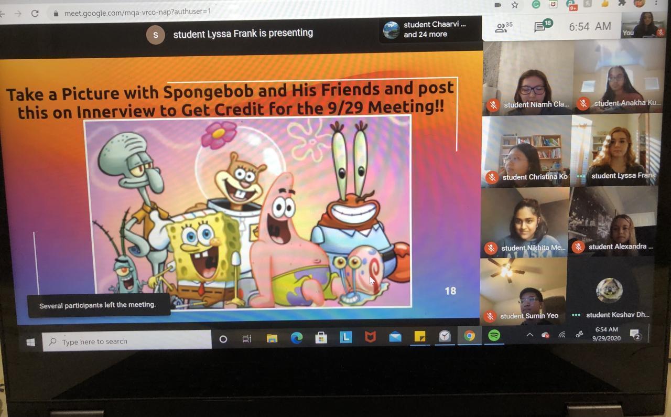Click the "Several participants left the meeting" notice
Screen dimensions: 671x417
pos(99,305)
